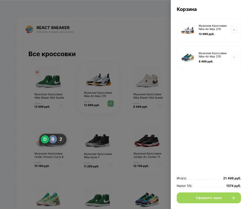247x209 pixels.
Task: Remove the 12 999 руб. item from cart
Action: click(234, 30)
